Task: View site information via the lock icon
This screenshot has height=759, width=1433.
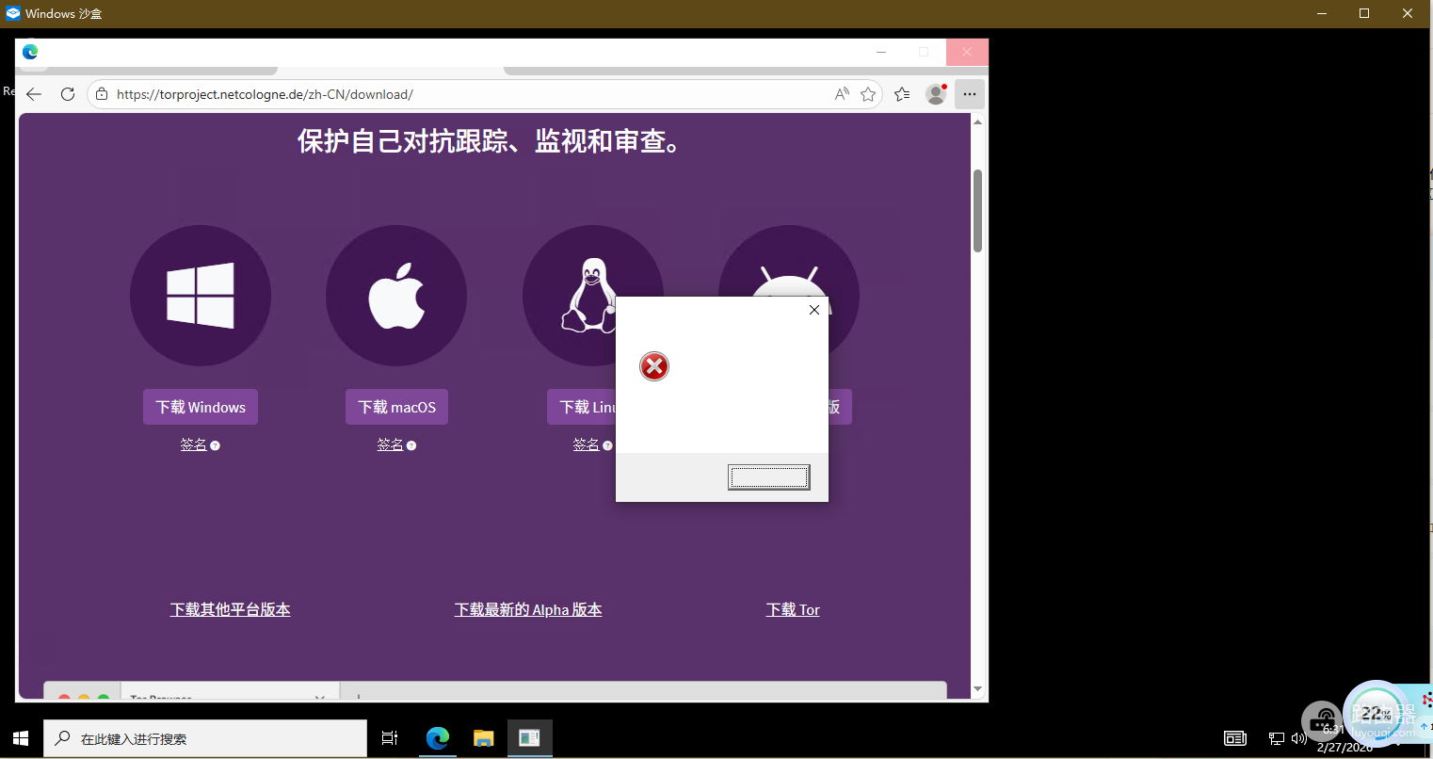Action: (x=102, y=94)
